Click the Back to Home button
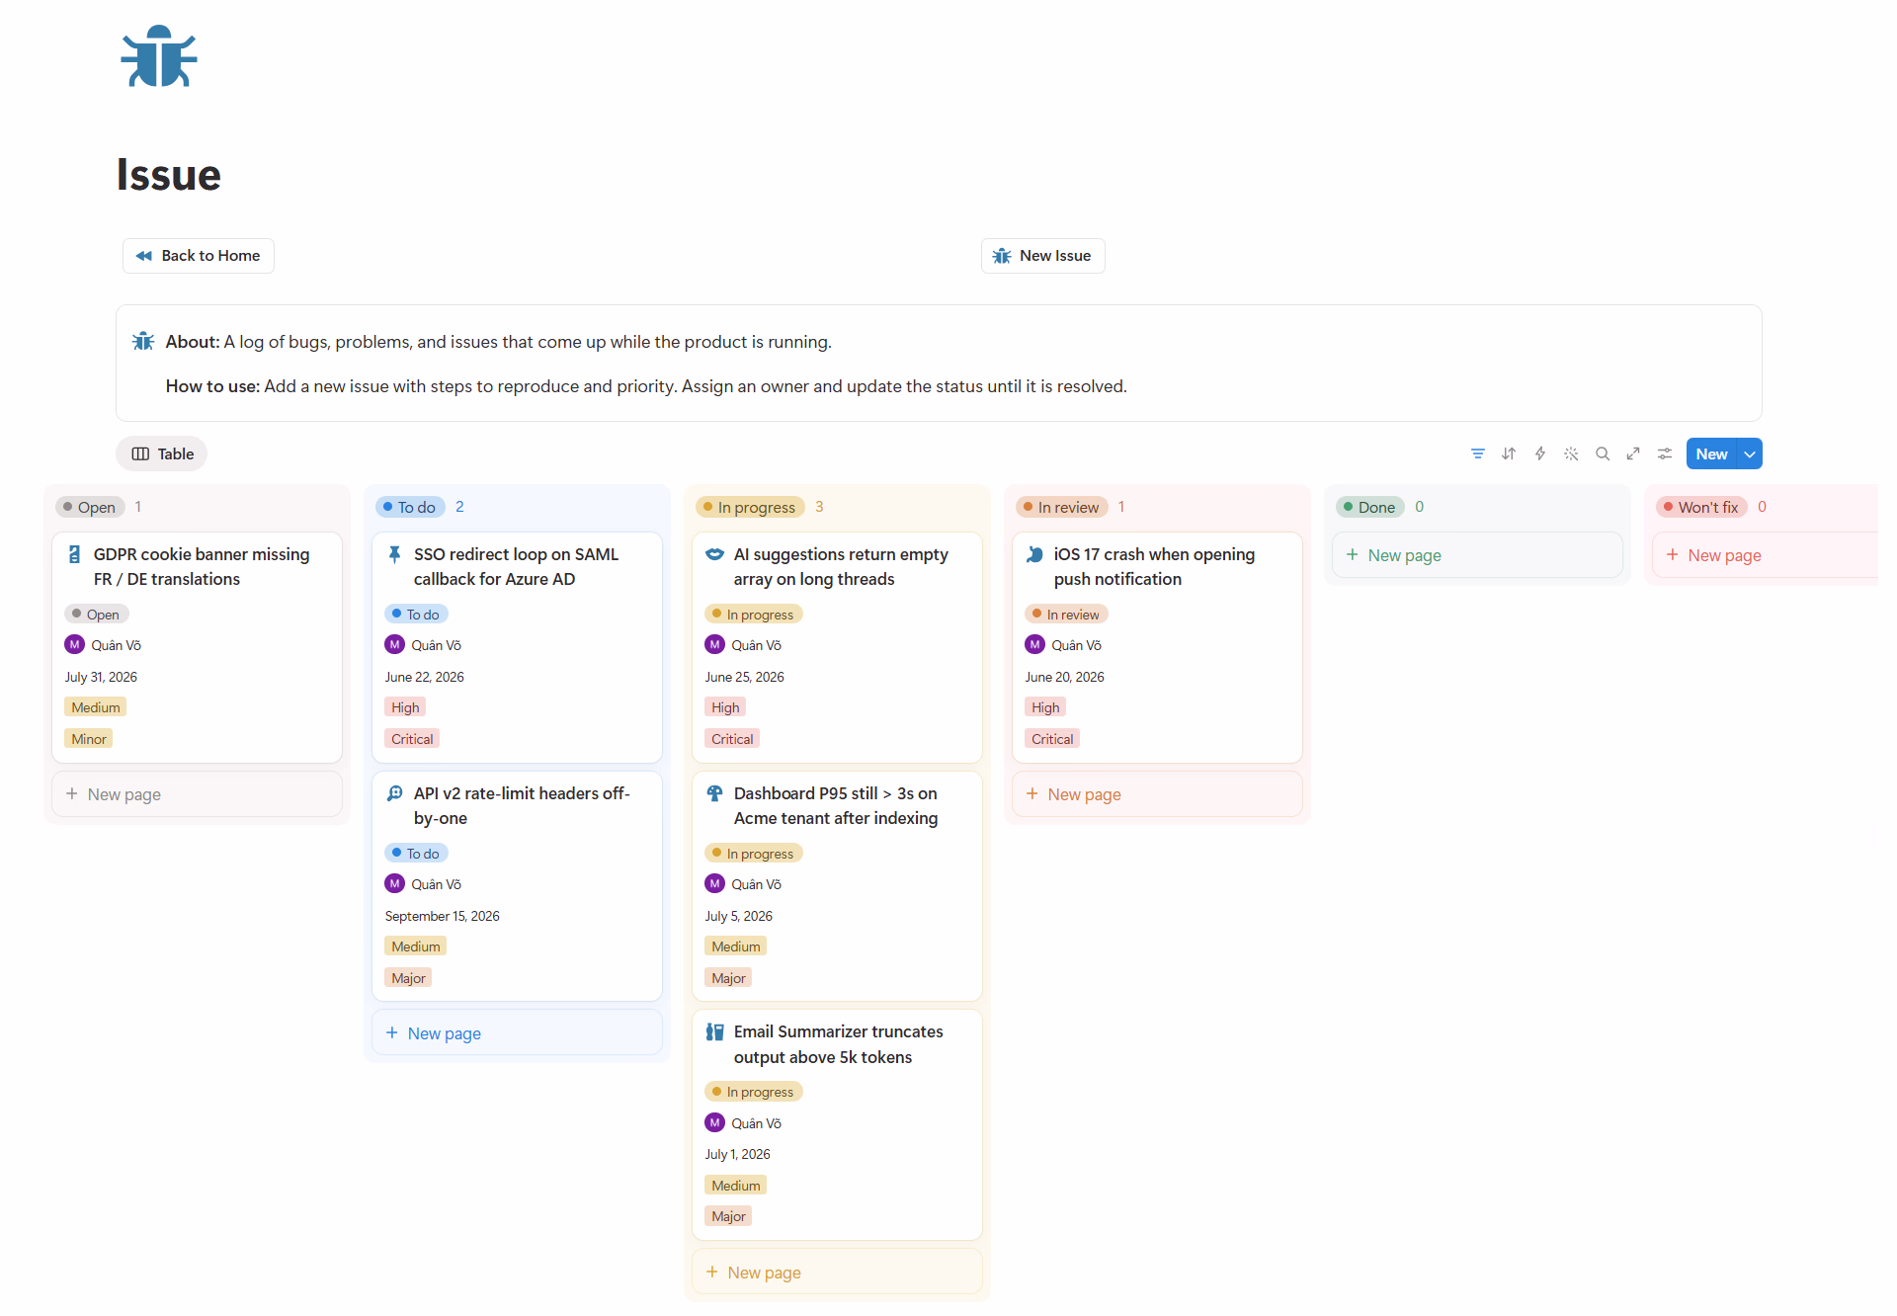The height and width of the screenshot is (1316, 1897). click(199, 256)
